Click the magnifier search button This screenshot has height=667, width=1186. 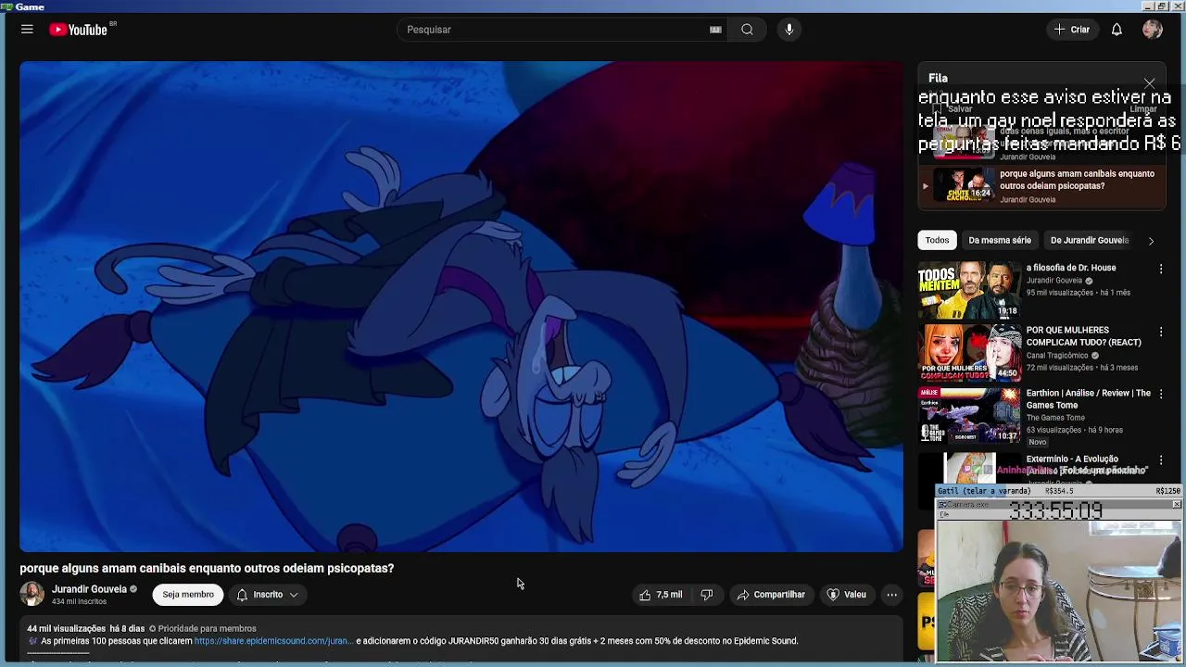[747, 30]
